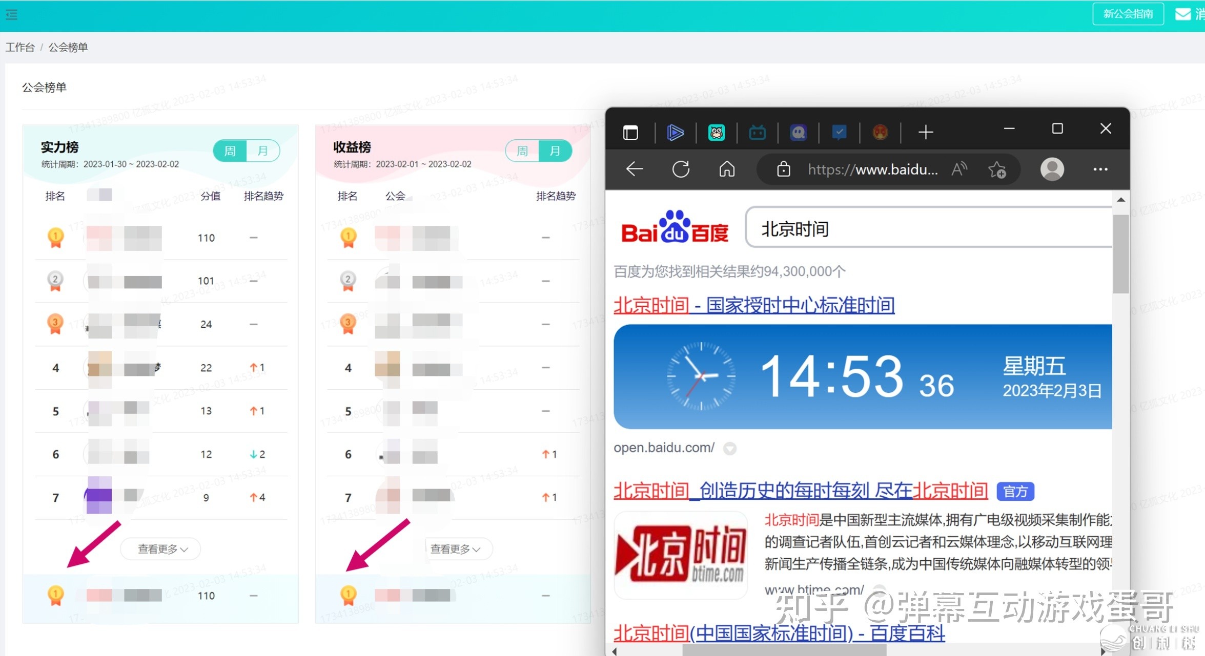Click the browser horizontal scrollbar thumb
This screenshot has width=1205, height=656.
coord(784,651)
